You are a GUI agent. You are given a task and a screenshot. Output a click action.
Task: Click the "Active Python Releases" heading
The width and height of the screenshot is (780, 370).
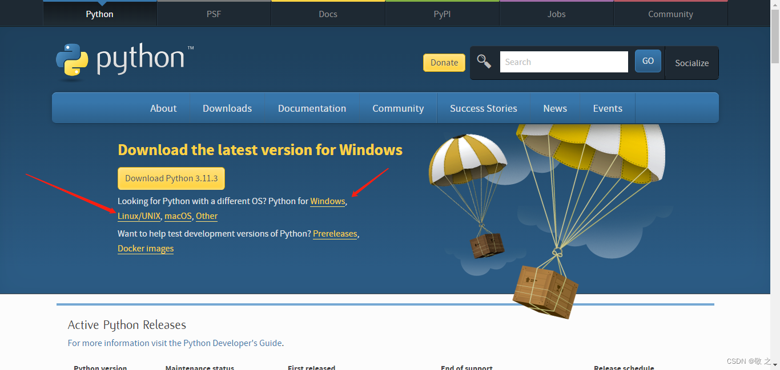127,325
